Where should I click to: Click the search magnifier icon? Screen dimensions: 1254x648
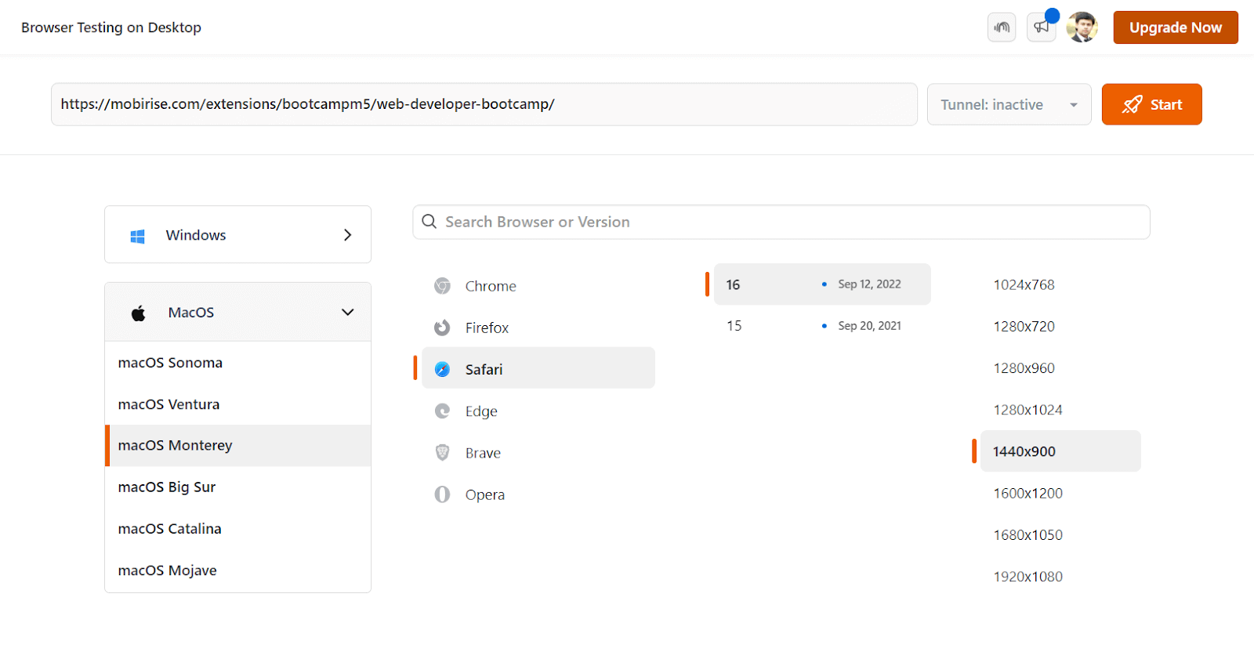429,222
